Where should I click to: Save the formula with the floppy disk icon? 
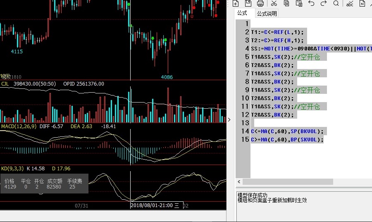coord(248,3)
